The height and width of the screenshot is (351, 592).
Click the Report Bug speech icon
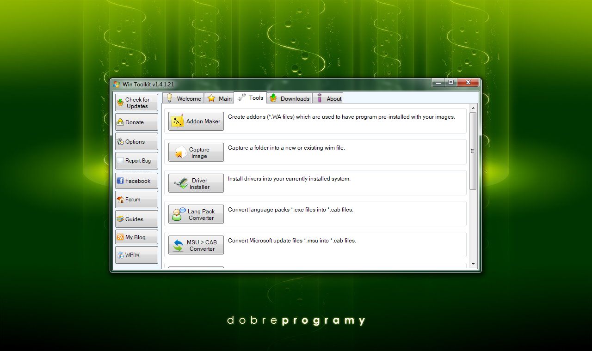[x=120, y=161]
